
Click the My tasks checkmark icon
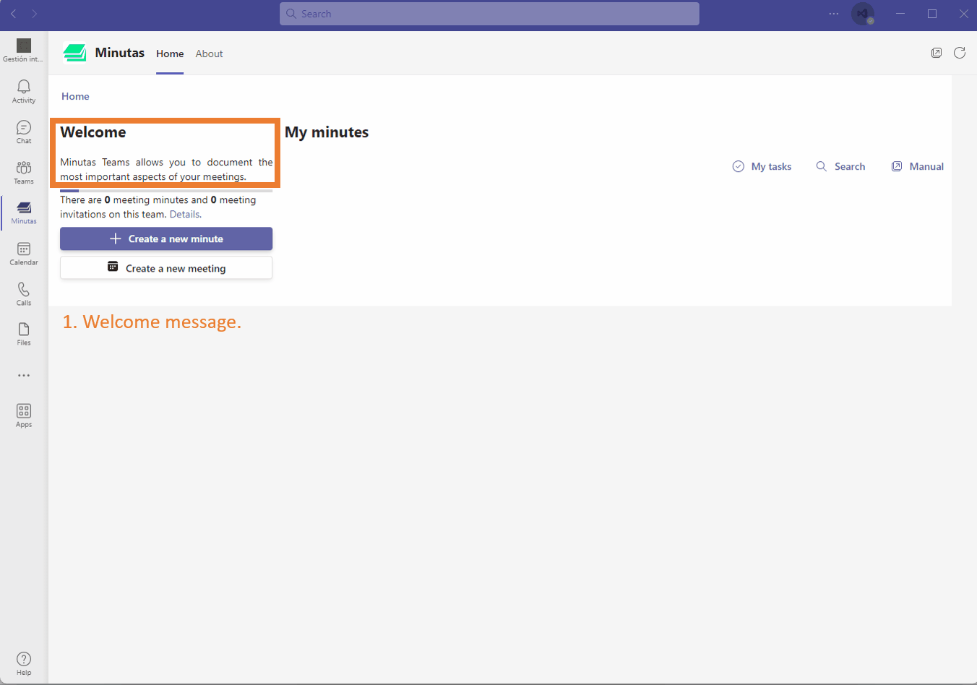(739, 166)
